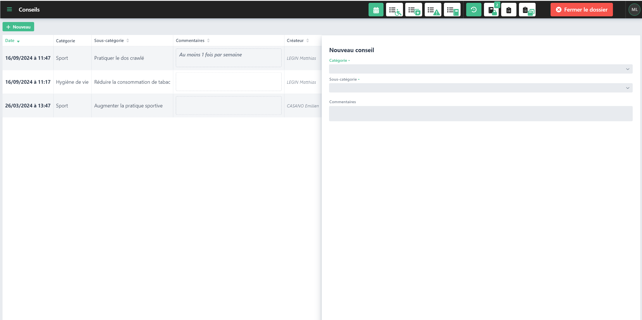The width and height of the screenshot is (642, 320).
Task: Click the green history clock icon
Action: [x=474, y=10]
